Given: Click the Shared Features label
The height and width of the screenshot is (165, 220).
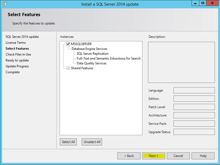Looking at the screenshot, I should (82, 68).
